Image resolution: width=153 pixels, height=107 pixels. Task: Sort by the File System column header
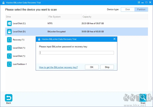65,17
